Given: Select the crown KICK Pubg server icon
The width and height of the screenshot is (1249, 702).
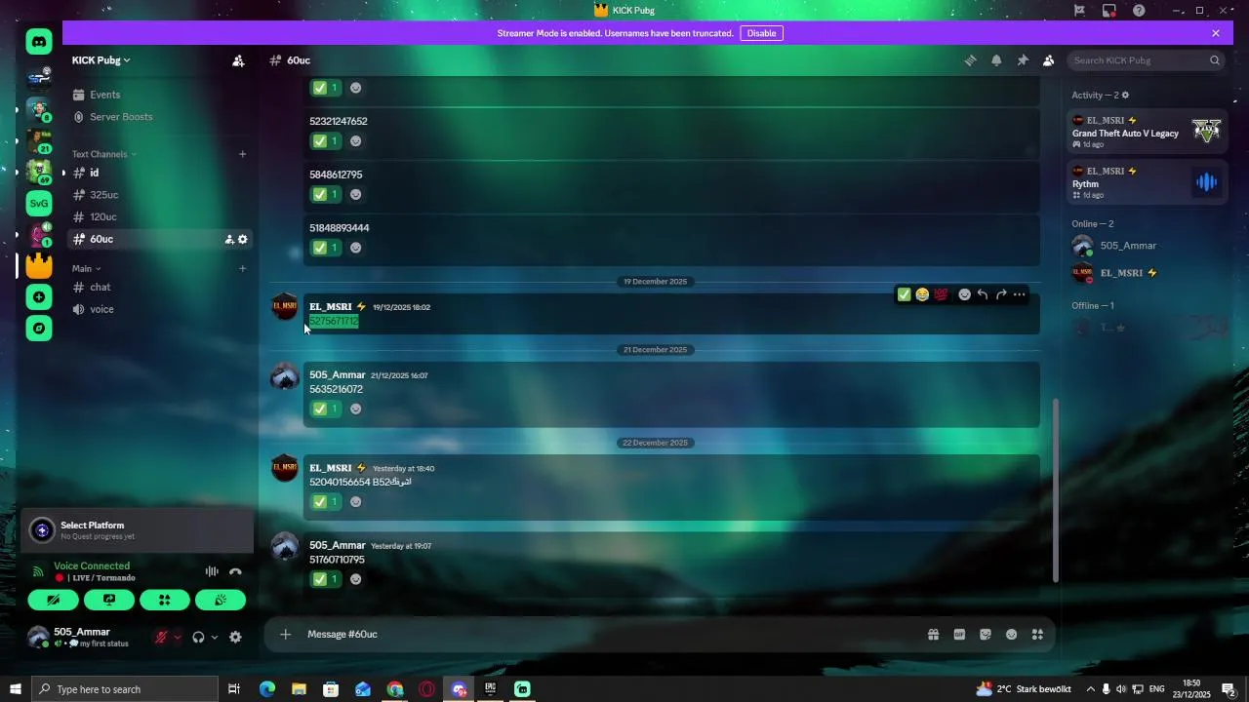Looking at the screenshot, I should click(x=39, y=265).
